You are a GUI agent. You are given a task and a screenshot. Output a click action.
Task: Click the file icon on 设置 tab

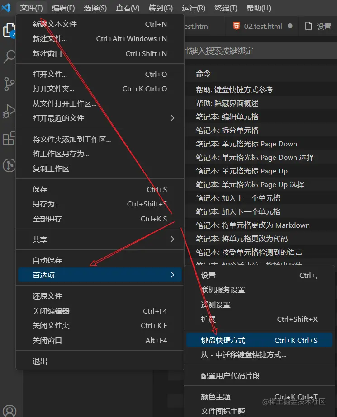[x=308, y=26]
